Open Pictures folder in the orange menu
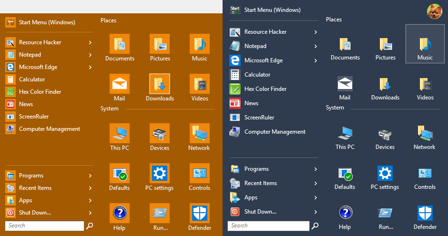448x236 pixels. point(160,48)
